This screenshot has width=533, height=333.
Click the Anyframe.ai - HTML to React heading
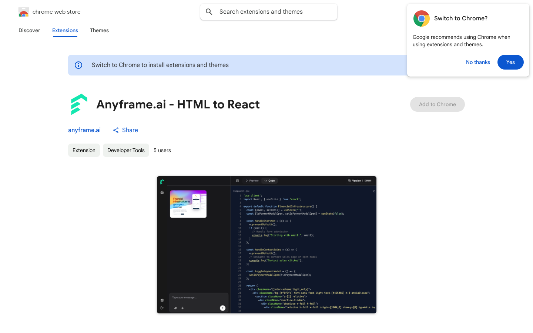pyautogui.click(x=178, y=104)
